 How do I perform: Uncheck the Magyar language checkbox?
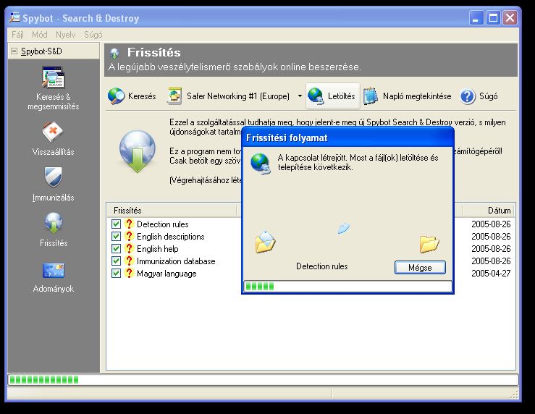pos(116,273)
